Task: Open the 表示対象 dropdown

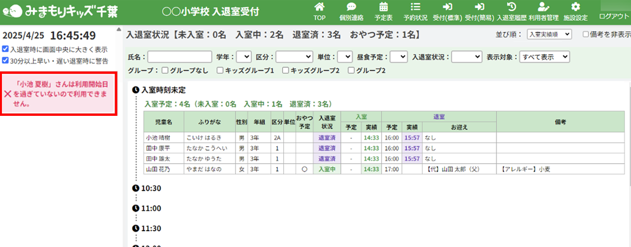Action: (544, 57)
